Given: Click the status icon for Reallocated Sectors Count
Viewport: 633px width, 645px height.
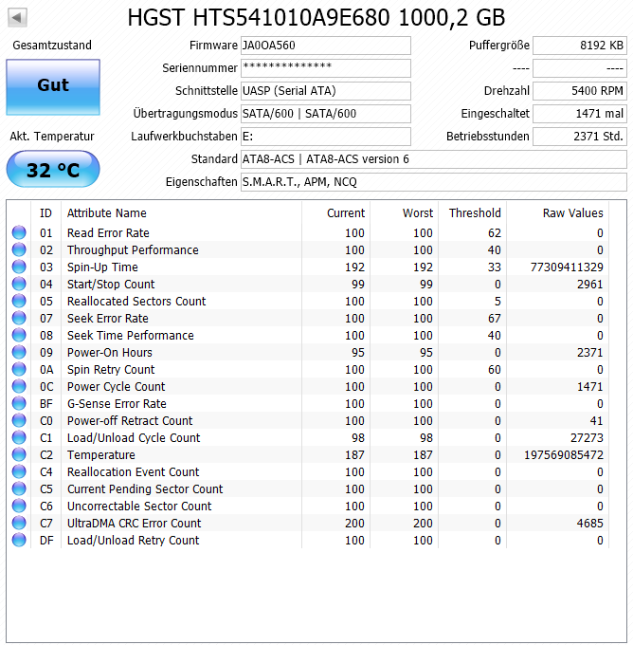Looking at the screenshot, I should point(19,301).
